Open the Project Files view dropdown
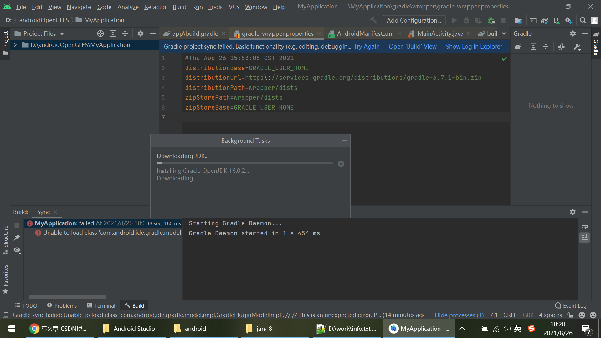601x338 pixels. tap(62, 34)
